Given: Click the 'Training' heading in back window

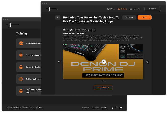Looking at the screenshot, I should (x=22, y=34).
